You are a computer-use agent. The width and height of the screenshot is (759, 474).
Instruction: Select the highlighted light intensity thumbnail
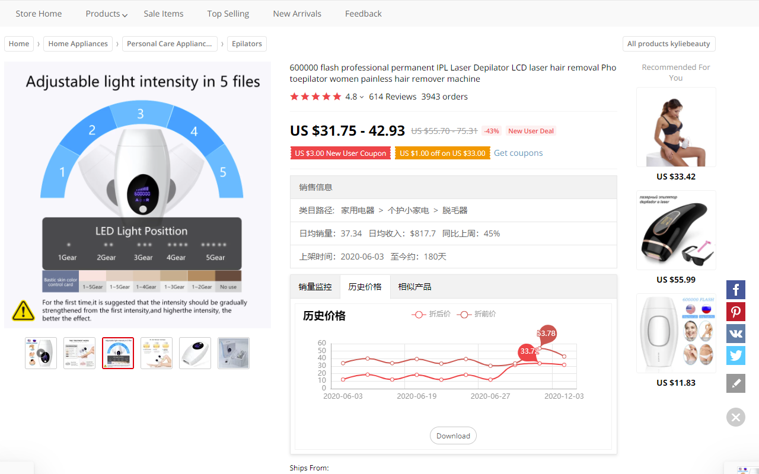point(118,353)
